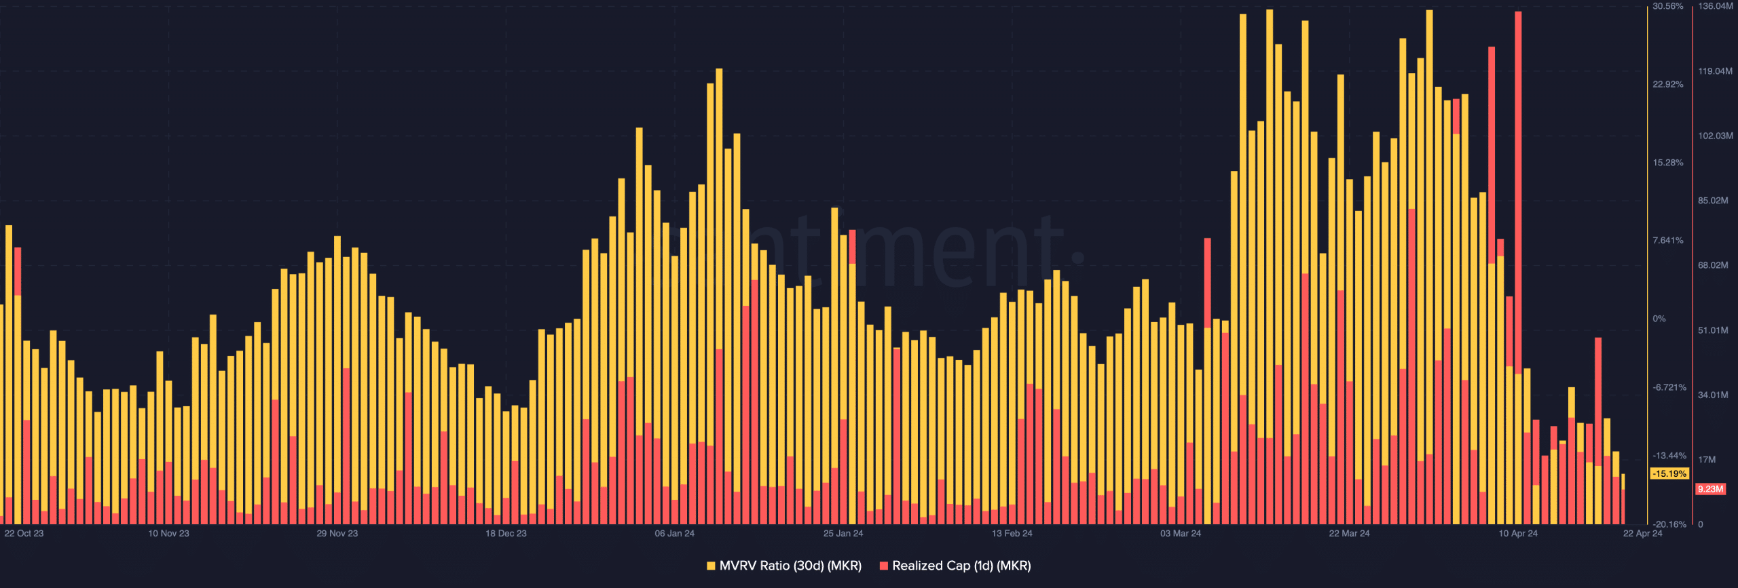Click the yellow MVRV legend swatch
Image resolution: width=1738 pixels, height=588 pixels.
(711, 566)
